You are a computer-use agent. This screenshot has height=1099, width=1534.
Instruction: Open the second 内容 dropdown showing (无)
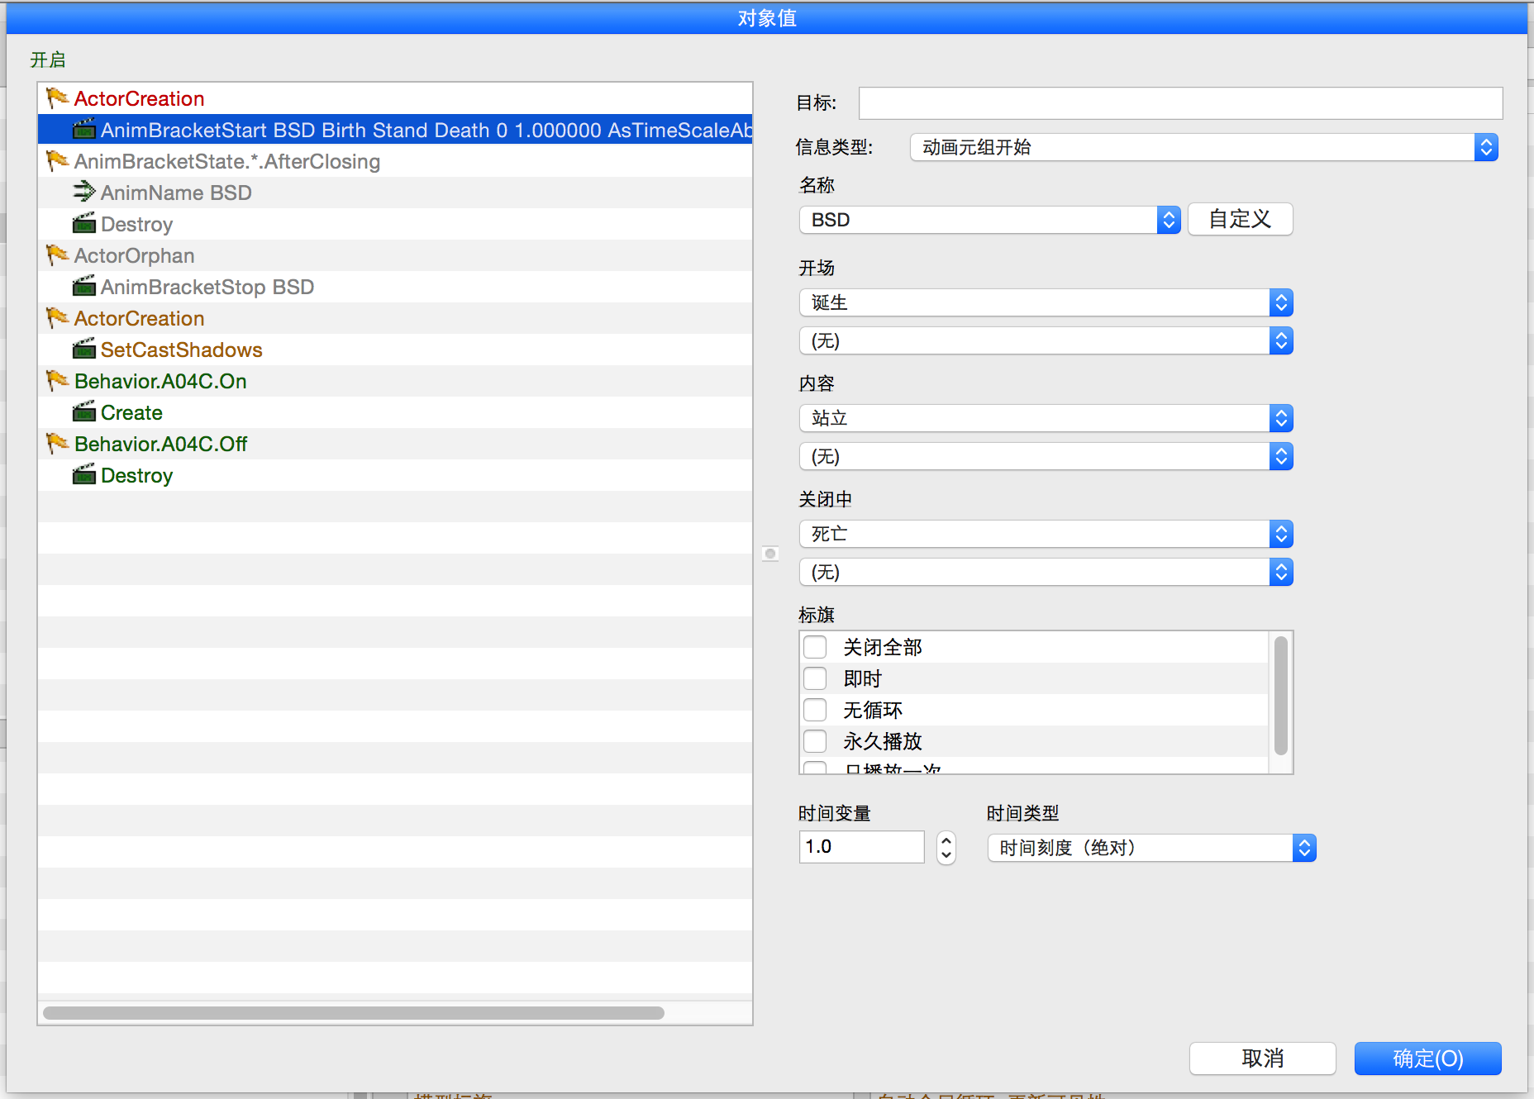coord(1046,457)
